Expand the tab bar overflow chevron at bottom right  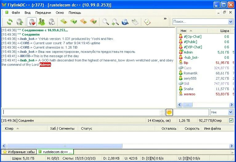point(232,152)
